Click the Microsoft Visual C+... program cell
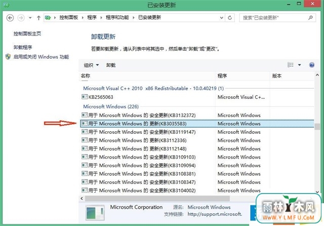324x226 pixels. (241, 97)
